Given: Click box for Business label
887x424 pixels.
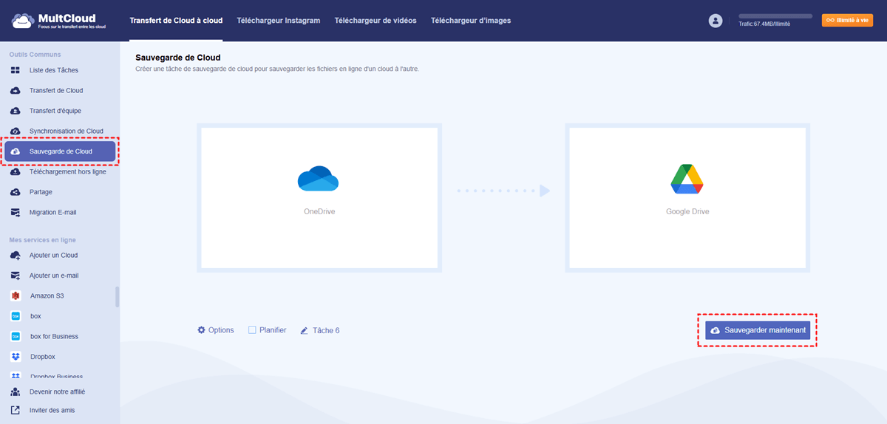Looking at the screenshot, I should pyautogui.click(x=54, y=336).
